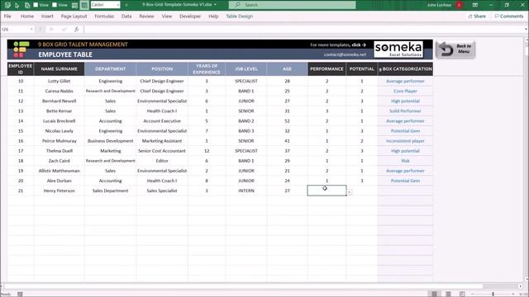Open the Review tab
Screen dimensions: 529x297
click(x=146, y=16)
